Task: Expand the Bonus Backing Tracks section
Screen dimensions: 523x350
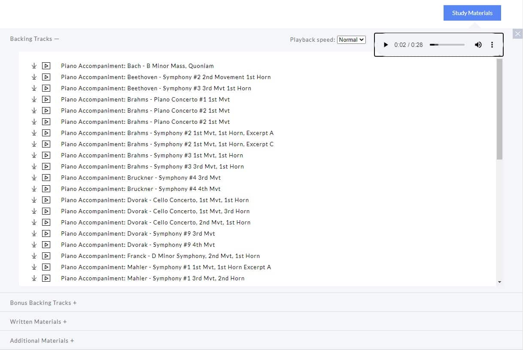Action: [x=43, y=303]
